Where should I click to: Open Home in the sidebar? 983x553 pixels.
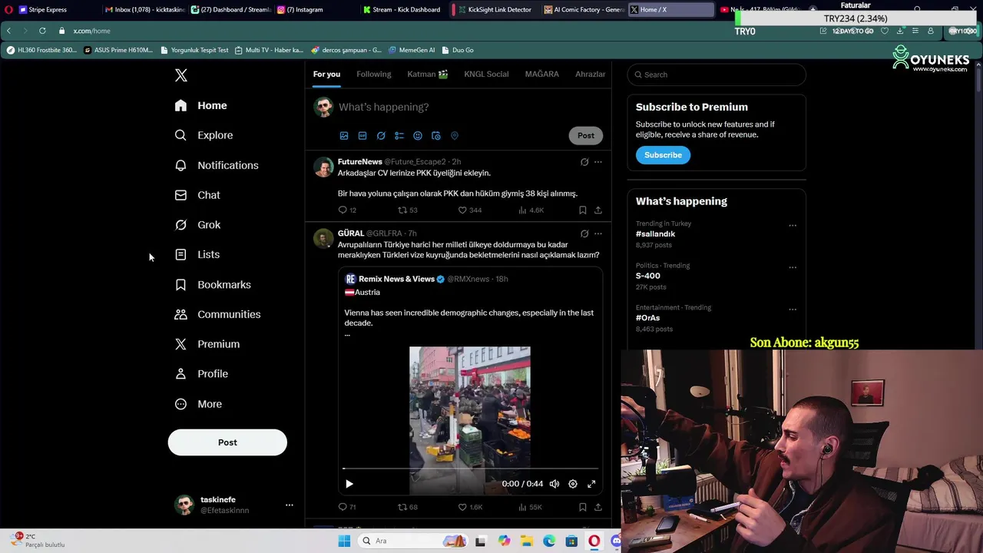[x=201, y=105]
